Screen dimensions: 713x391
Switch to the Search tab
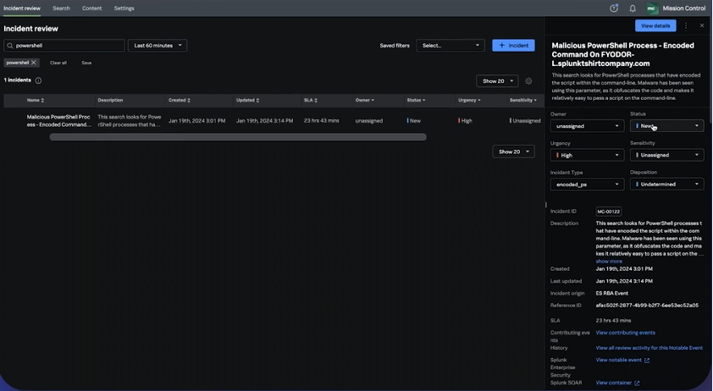[x=61, y=8]
